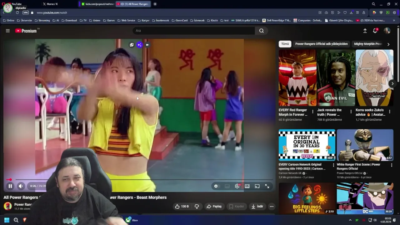Select Mighty Morphin Power chip
Image resolution: width=400 pixels, height=225 pixels.
pos(368,44)
